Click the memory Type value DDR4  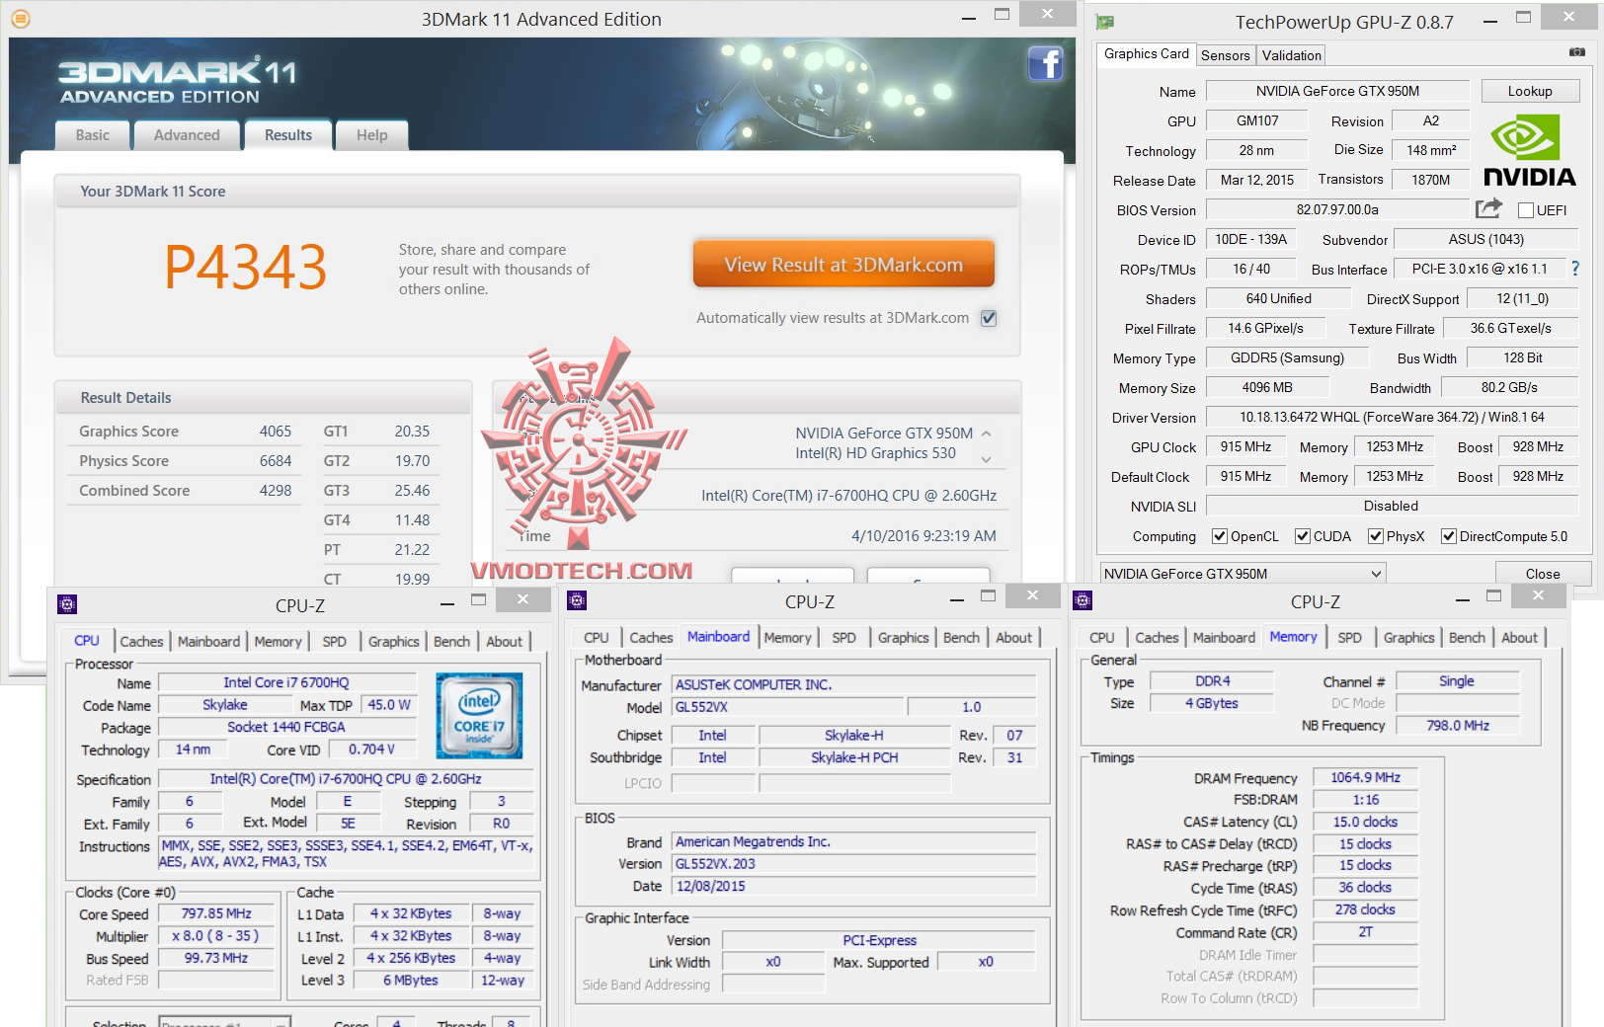(x=1213, y=681)
